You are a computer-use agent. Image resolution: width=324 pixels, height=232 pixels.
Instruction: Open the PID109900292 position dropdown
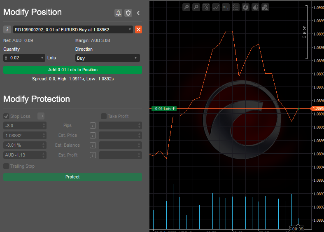pyautogui.click(x=73, y=30)
